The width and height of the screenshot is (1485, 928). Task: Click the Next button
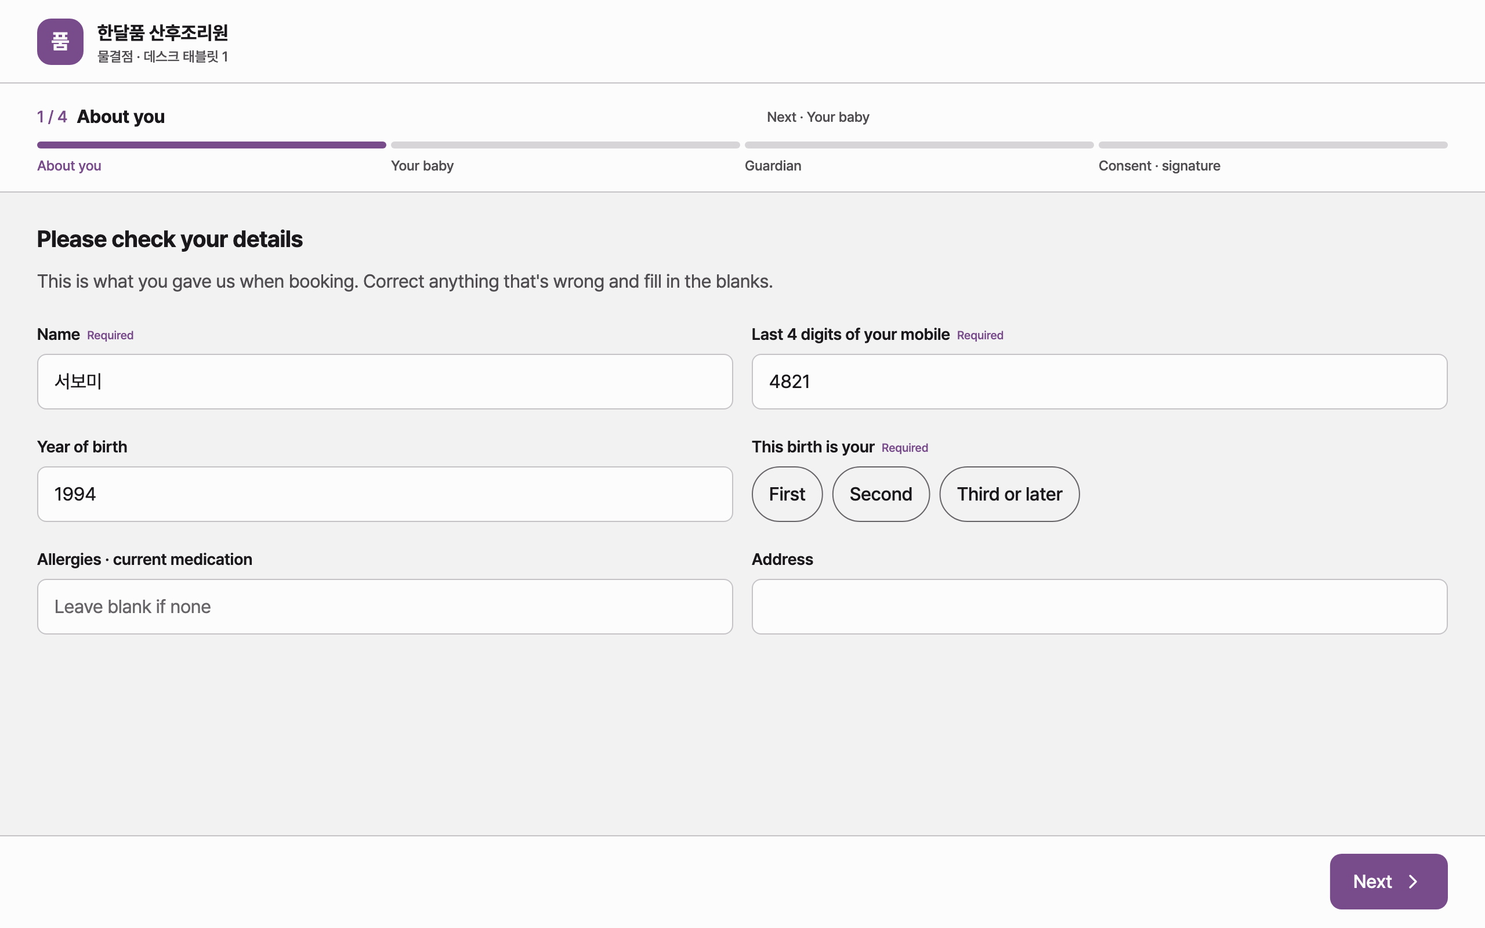click(1389, 882)
